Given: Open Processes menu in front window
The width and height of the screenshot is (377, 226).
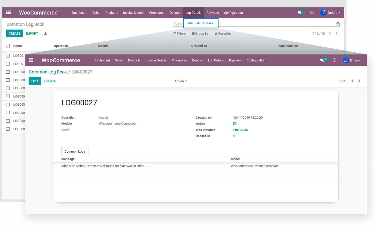Looking at the screenshot, I should point(179,60).
